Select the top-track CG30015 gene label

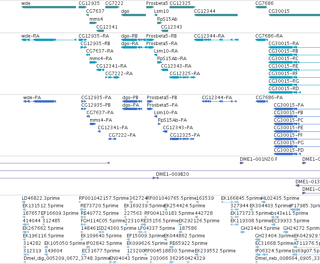pyautogui.click(x=279, y=11)
